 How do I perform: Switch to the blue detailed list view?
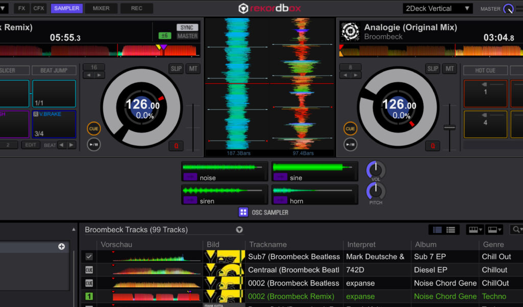click(437, 230)
